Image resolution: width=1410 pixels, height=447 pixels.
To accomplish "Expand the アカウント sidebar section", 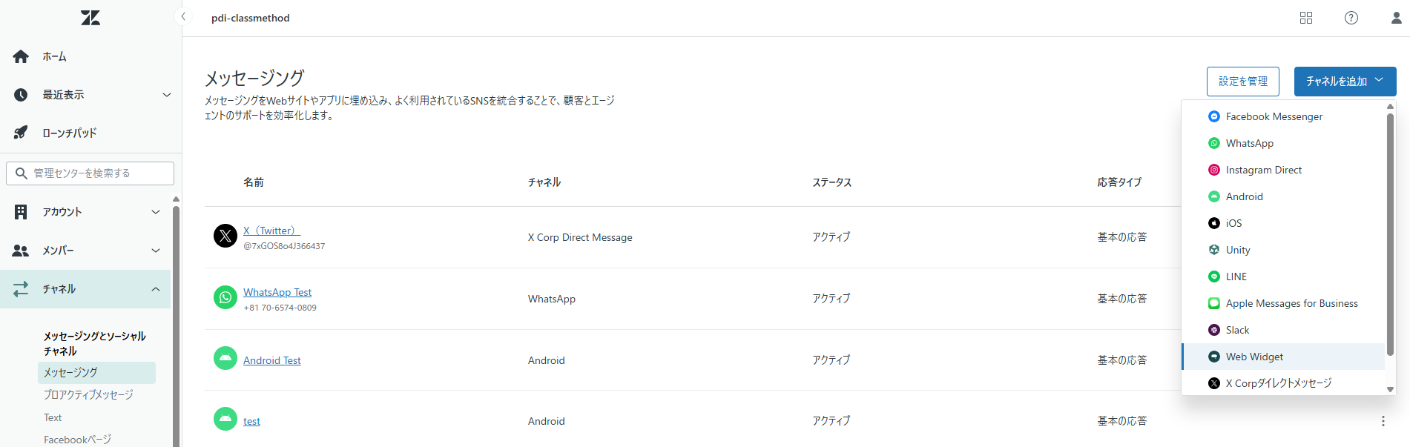I will [x=156, y=211].
